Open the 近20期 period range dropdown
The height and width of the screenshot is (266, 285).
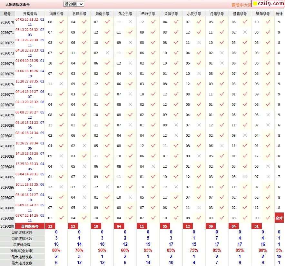74,4
